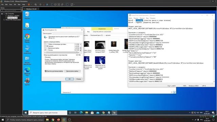Image resolution: width=217 pixels, height=122 pixels.
Task: Open Recycle Bin icon on VM desktop
Action: (27, 15)
